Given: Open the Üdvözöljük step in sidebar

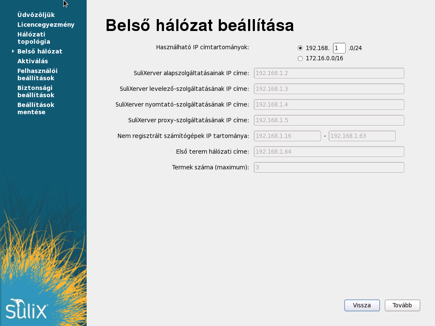Looking at the screenshot, I should click(x=36, y=15).
